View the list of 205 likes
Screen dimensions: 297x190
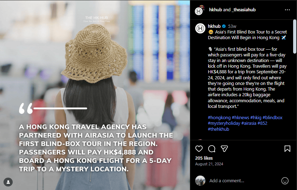click(204, 158)
